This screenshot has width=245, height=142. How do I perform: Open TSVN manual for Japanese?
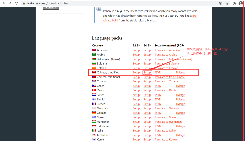[x=158, y=135]
